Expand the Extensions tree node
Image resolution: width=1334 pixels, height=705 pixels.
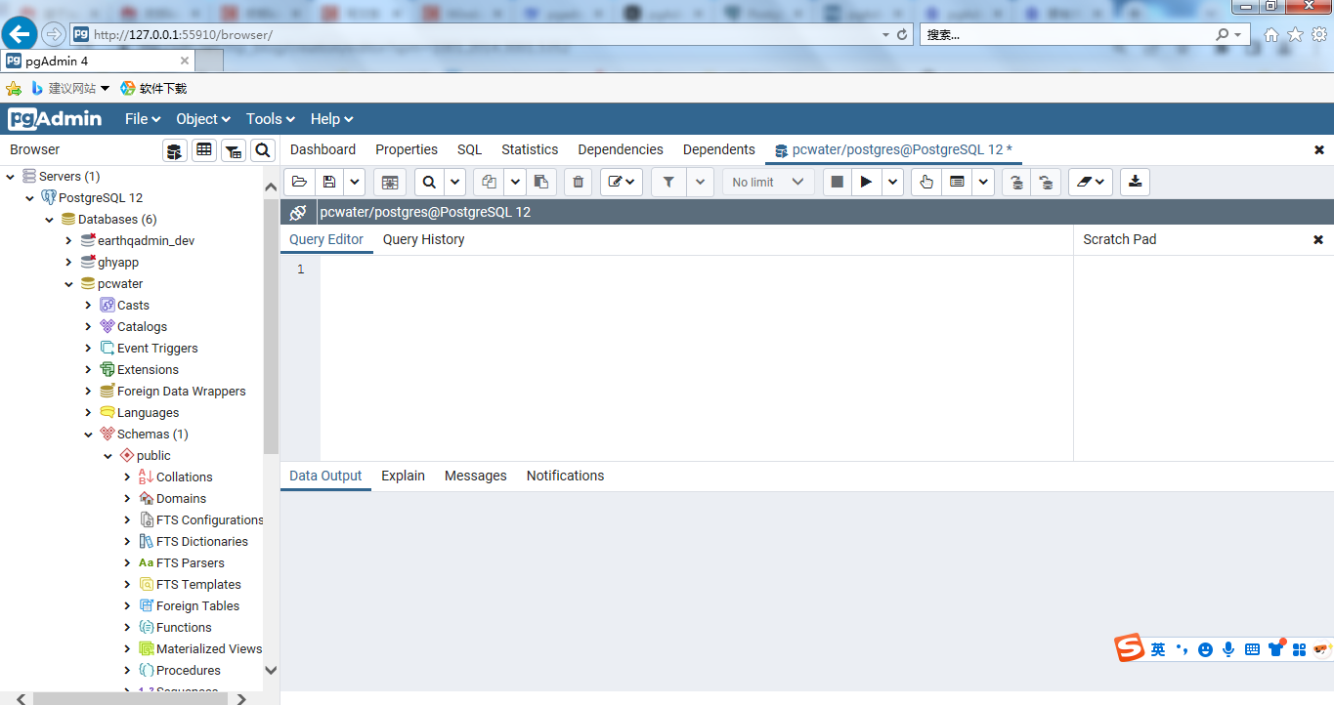[88, 370]
